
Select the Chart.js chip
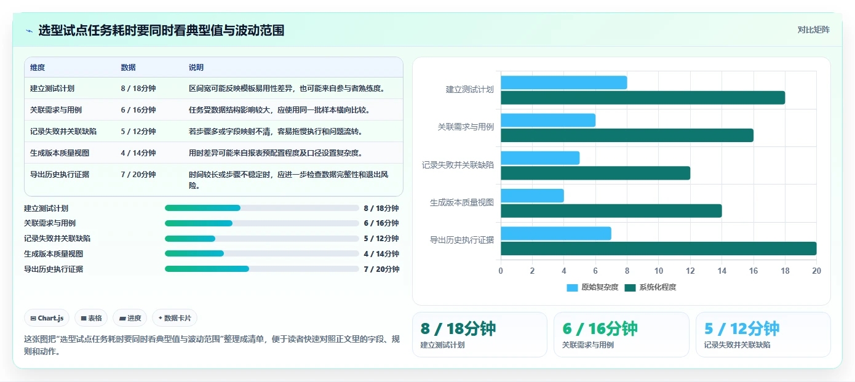tap(47, 318)
